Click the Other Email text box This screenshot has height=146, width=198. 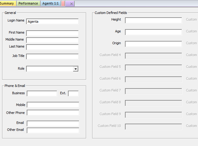(x=53, y=130)
